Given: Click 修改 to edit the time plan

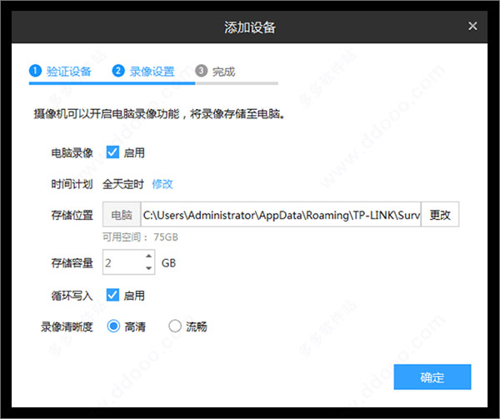Looking at the screenshot, I should (x=162, y=184).
